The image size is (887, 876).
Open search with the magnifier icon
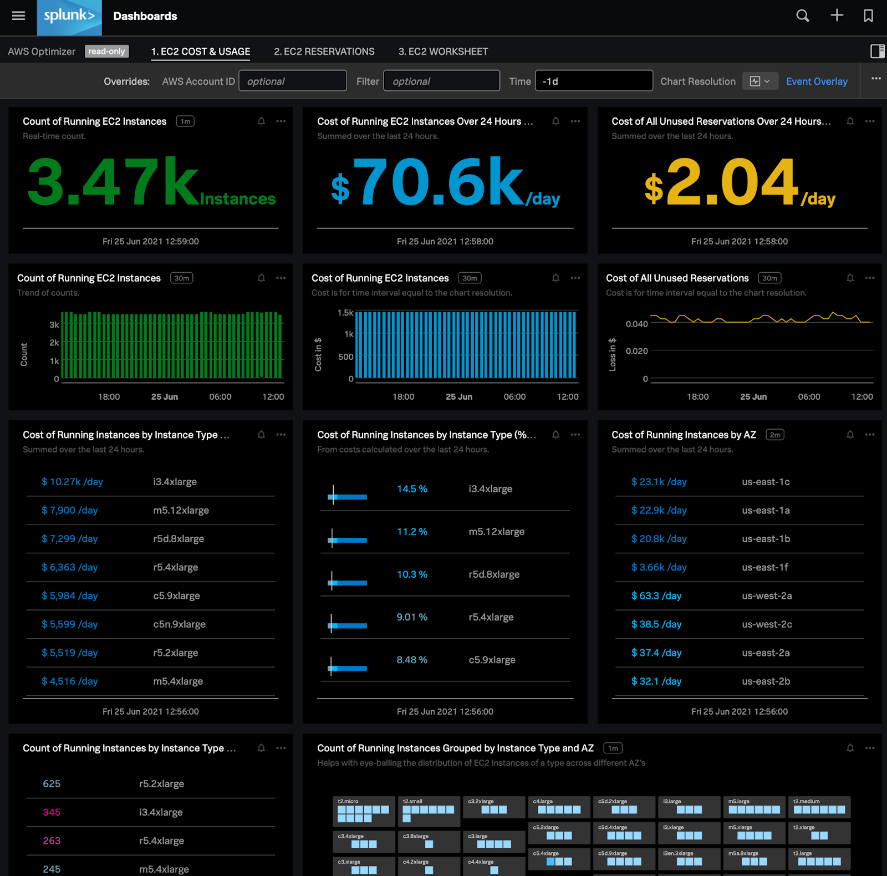pos(803,16)
